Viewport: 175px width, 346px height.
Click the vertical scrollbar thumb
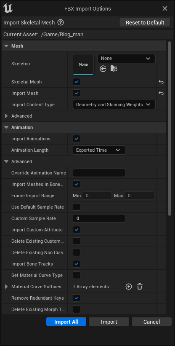pyautogui.click(x=170, y=129)
